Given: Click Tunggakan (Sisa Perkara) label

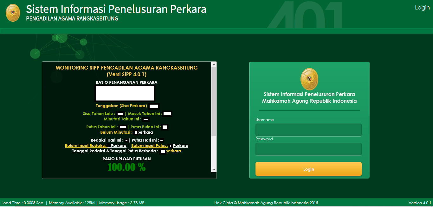Looking at the screenshot, I should (x=121, y=106).
